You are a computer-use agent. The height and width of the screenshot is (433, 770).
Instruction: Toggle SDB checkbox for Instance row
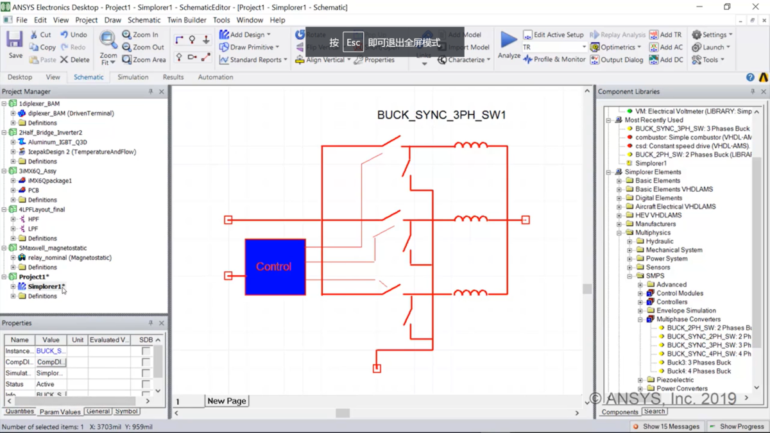click(146, 351)
